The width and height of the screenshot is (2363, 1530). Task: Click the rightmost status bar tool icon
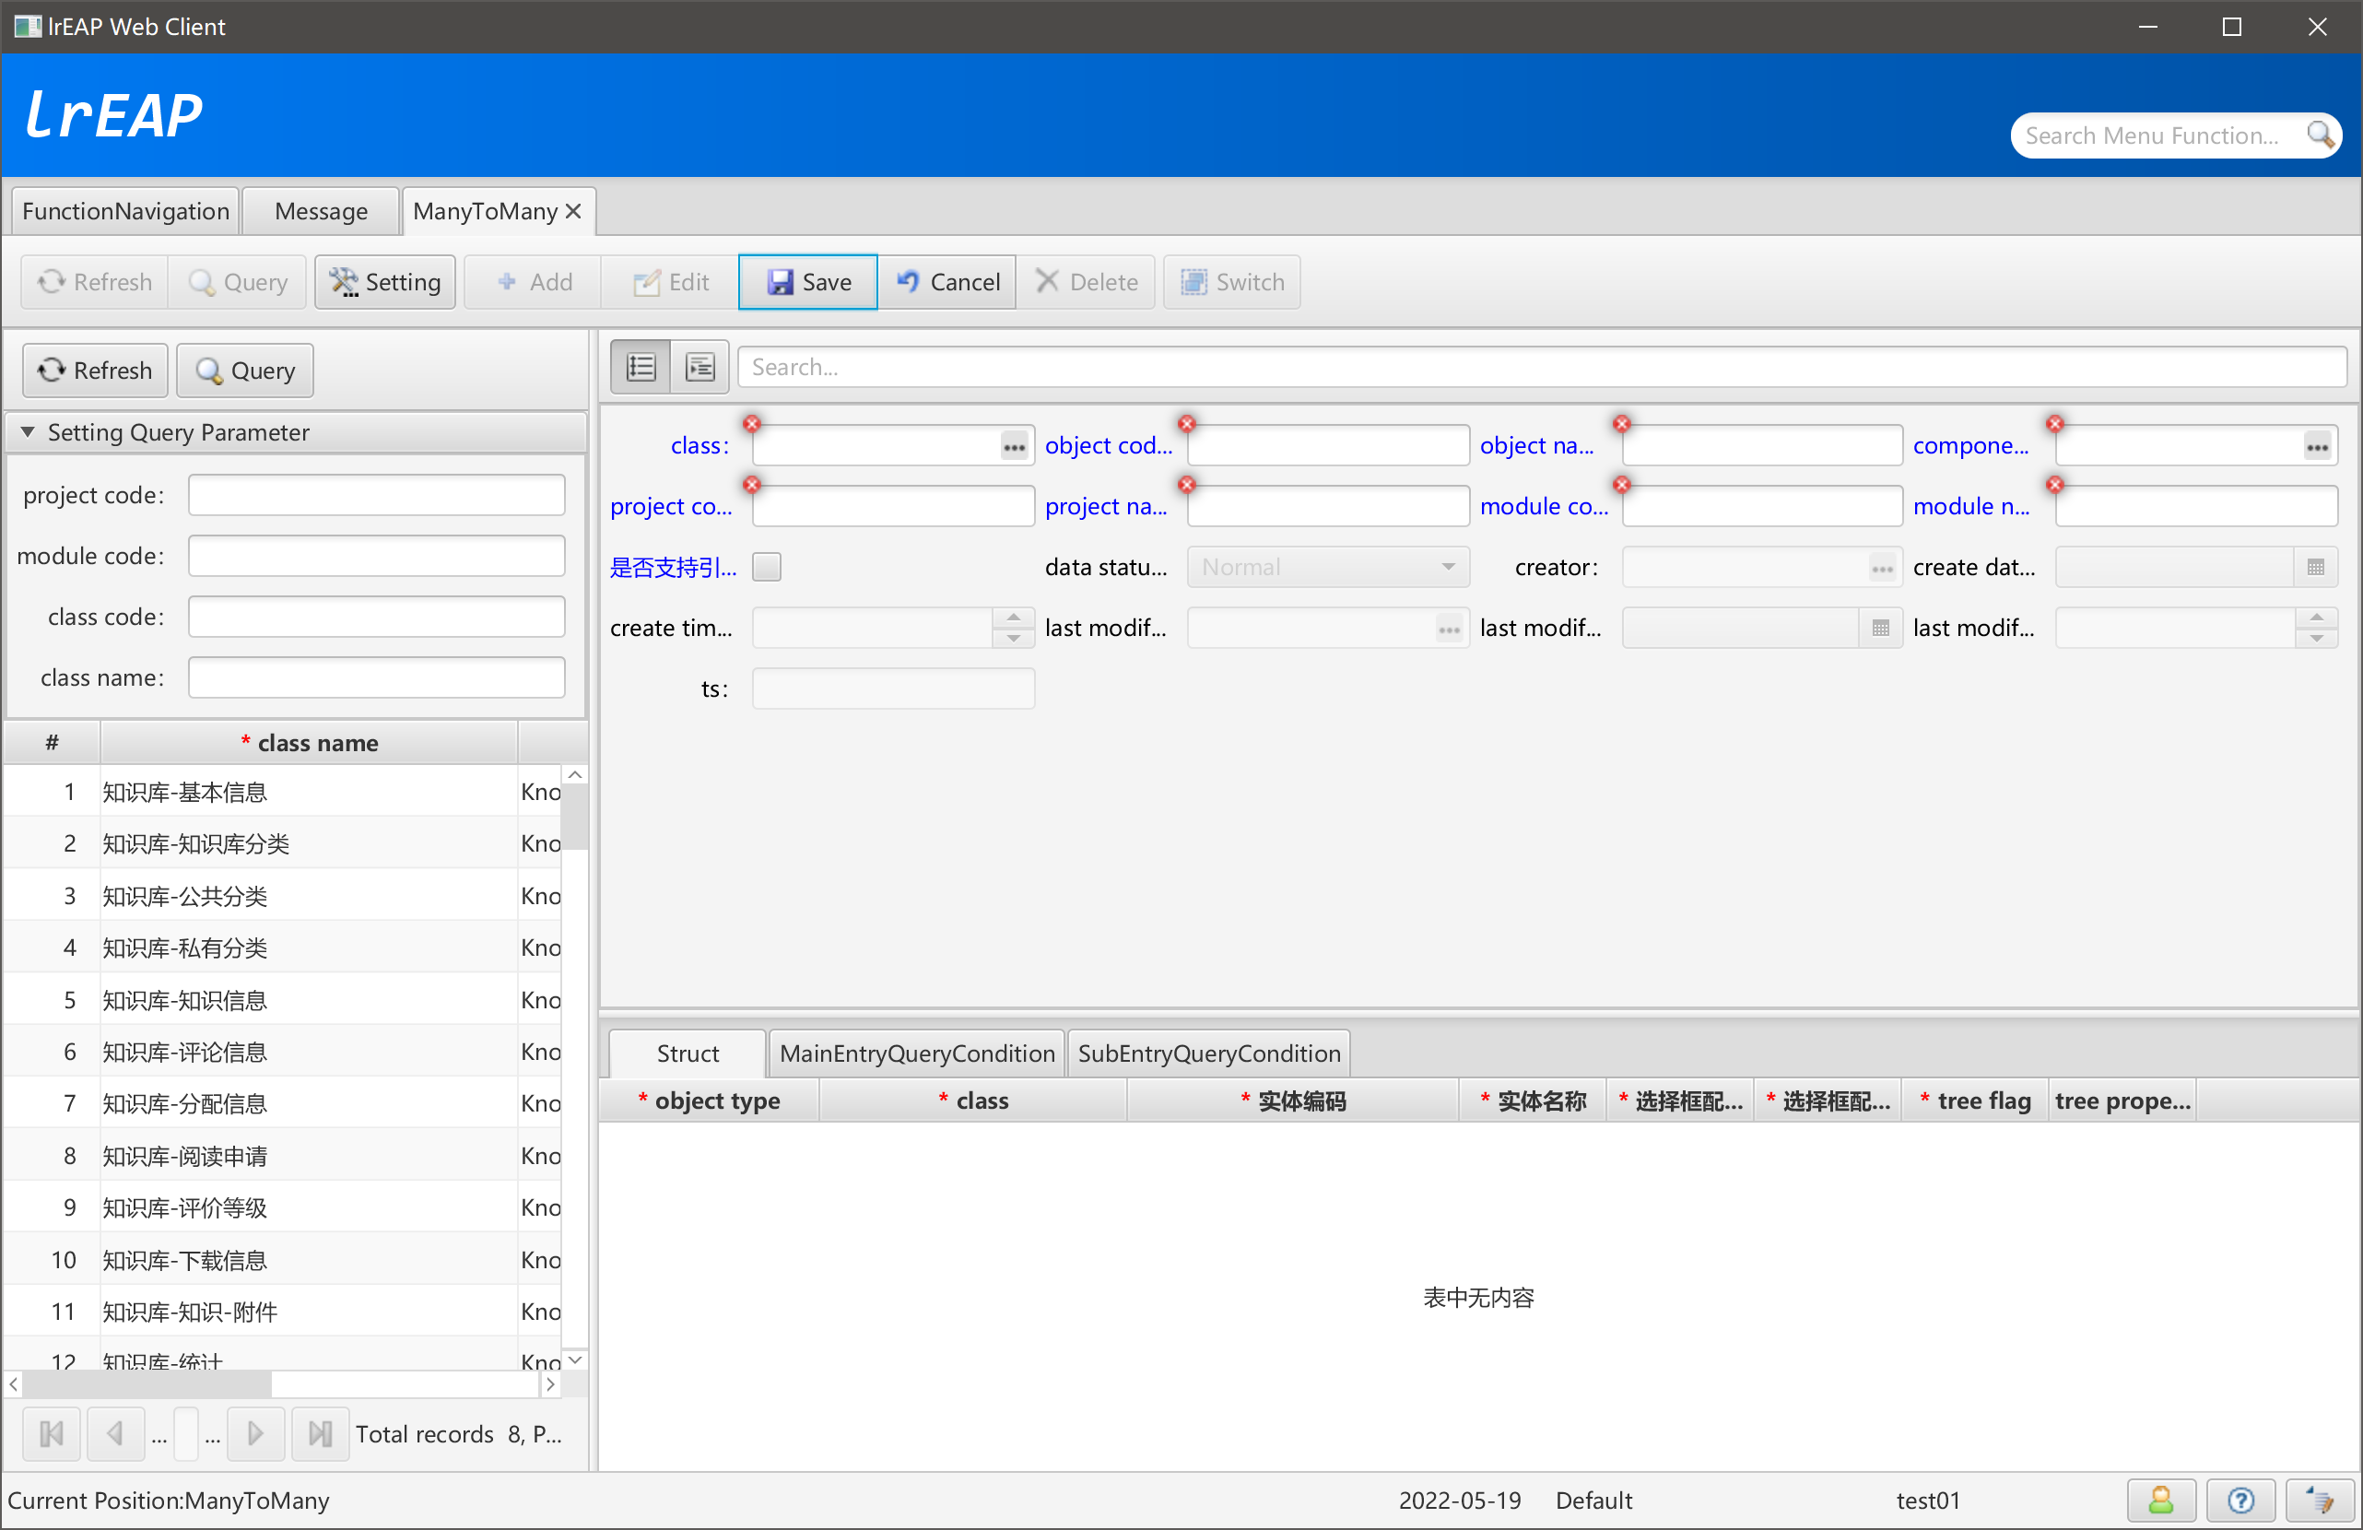2320,1501
